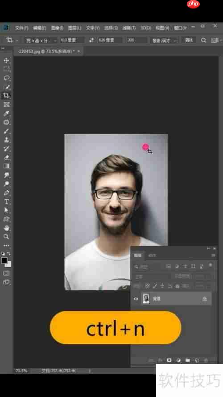Click the 清除 button in options bar
Viewport: 223px width, 397px height.
[189, 40]
